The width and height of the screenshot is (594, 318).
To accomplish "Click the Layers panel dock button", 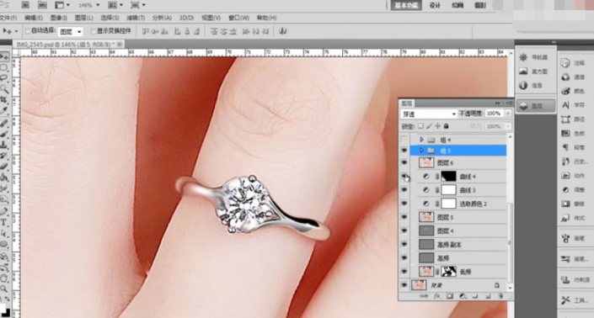I will pos(536,106).
